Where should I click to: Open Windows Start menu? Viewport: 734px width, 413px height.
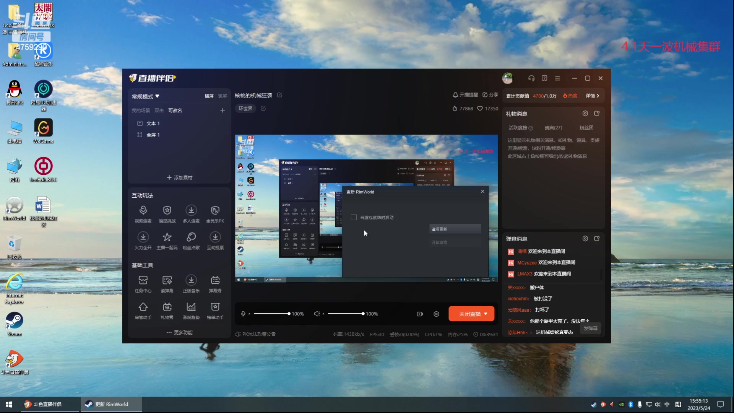coord(9,404)
